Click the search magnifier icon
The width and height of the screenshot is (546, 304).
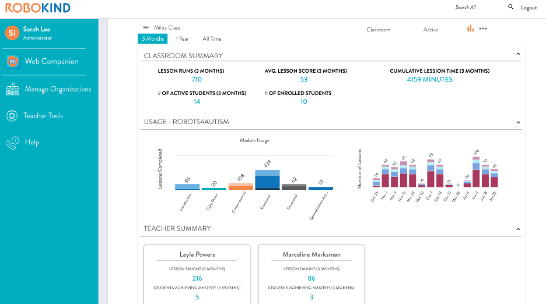coord(511,7)
